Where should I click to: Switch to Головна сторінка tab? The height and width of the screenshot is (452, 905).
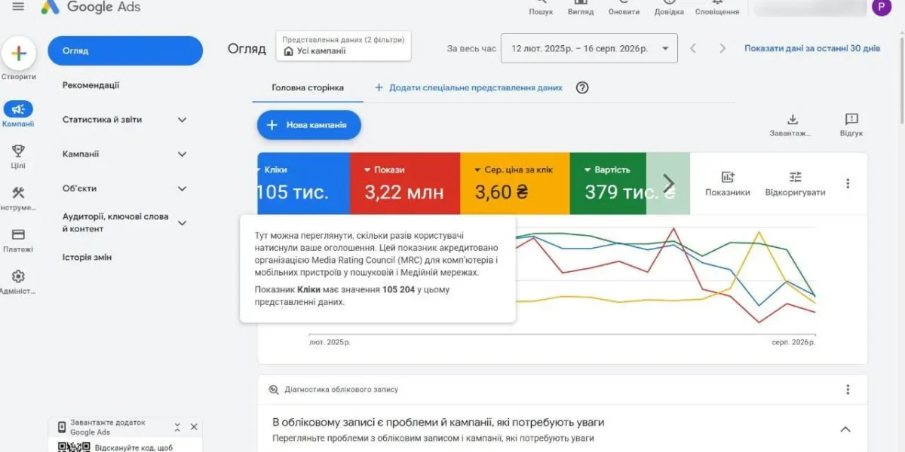pos(308,87)
